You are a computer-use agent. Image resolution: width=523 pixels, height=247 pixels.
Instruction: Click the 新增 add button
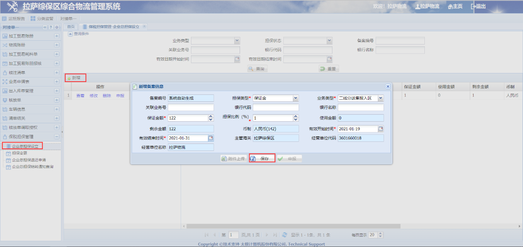(75, 78)
